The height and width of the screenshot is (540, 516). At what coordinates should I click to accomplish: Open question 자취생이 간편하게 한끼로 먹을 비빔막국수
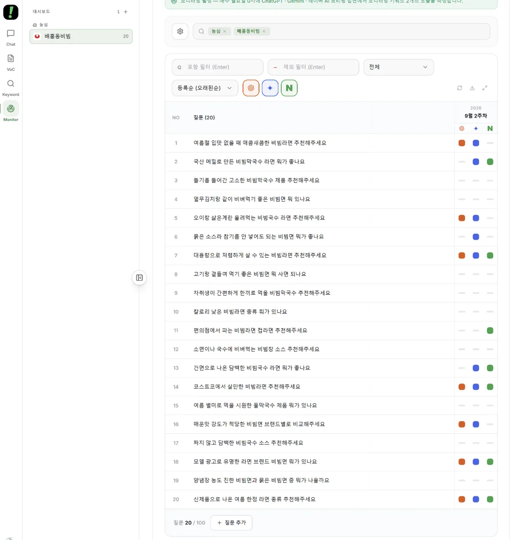(262, 293)
